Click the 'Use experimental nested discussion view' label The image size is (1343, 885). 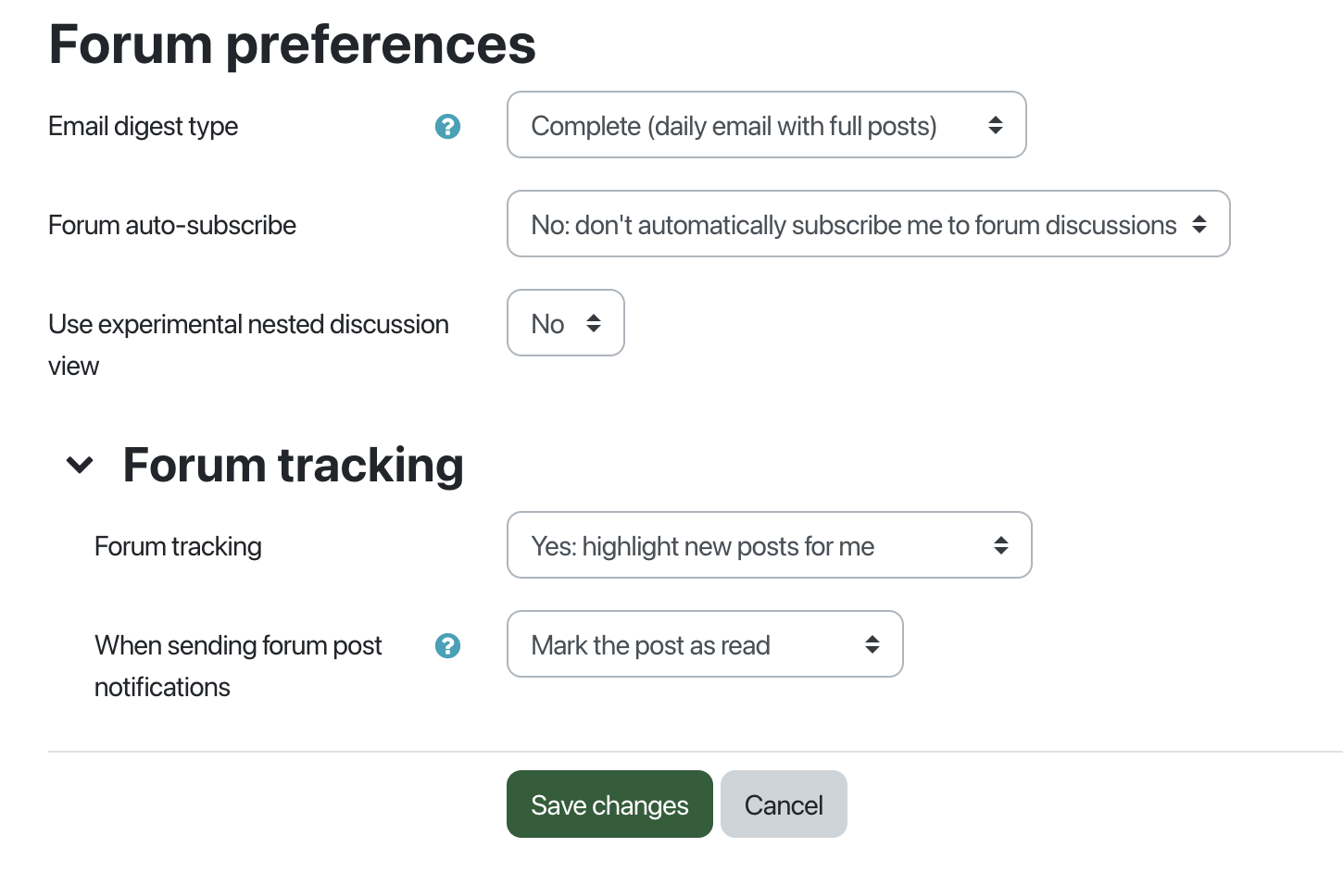click(x=248, y=344)
